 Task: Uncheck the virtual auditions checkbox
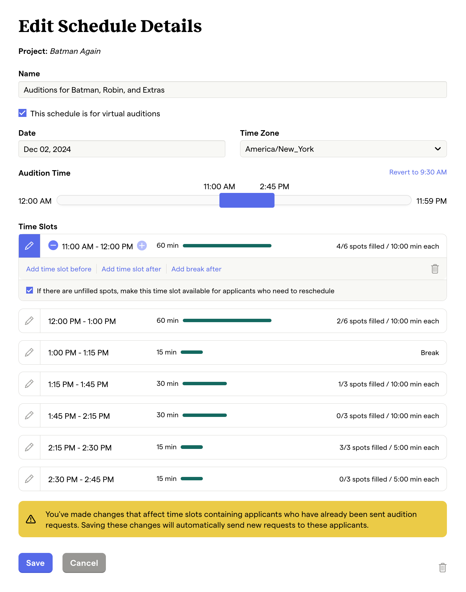click(22, 113)
